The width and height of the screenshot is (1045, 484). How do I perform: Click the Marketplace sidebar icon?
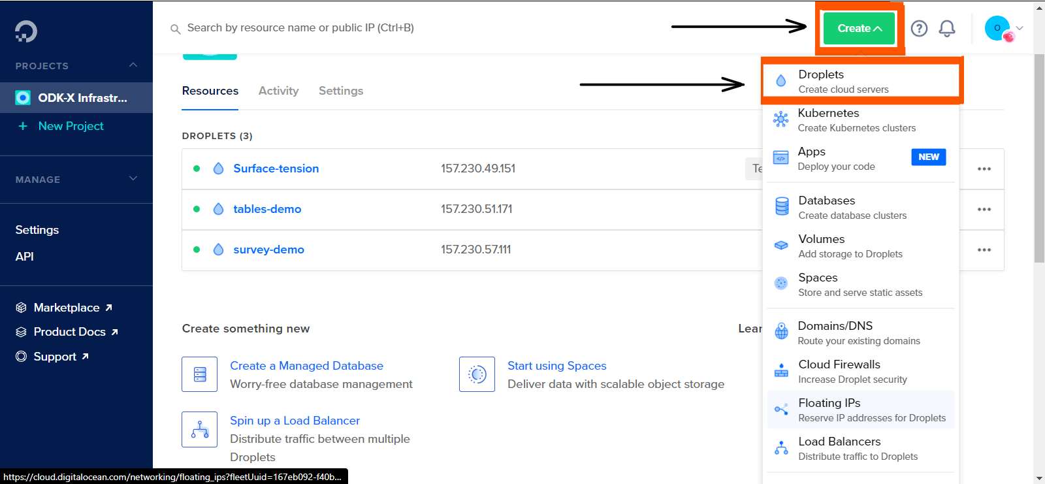click(21, 308)
